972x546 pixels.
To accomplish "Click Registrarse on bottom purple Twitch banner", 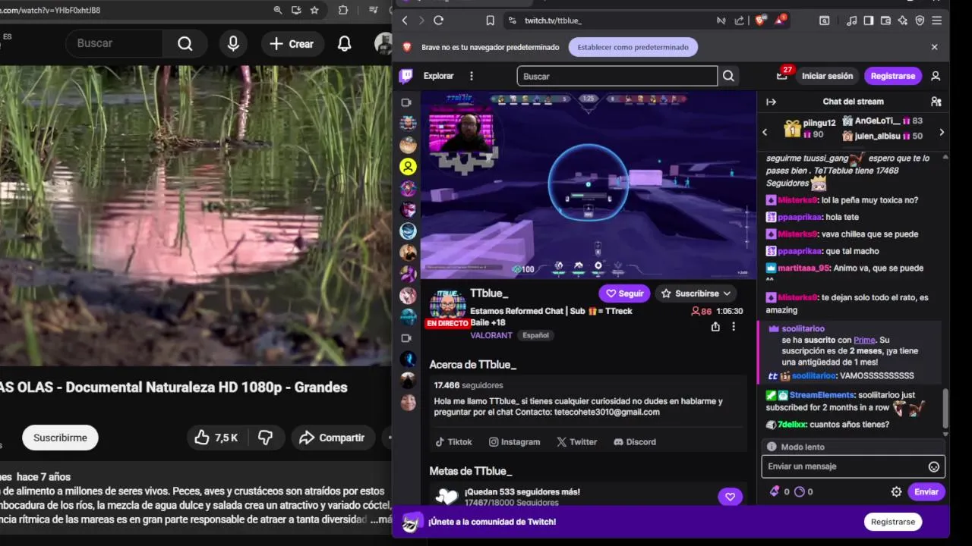I will (893, 522).
